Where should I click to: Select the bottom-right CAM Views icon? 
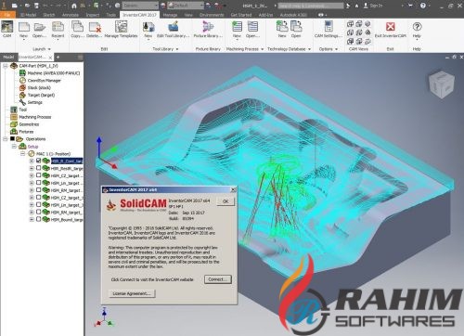[367, 42]
